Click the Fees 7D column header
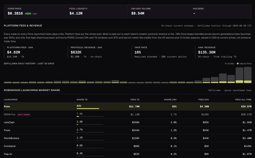The width and height of the screenshot is (255, 158). point(135,100)
